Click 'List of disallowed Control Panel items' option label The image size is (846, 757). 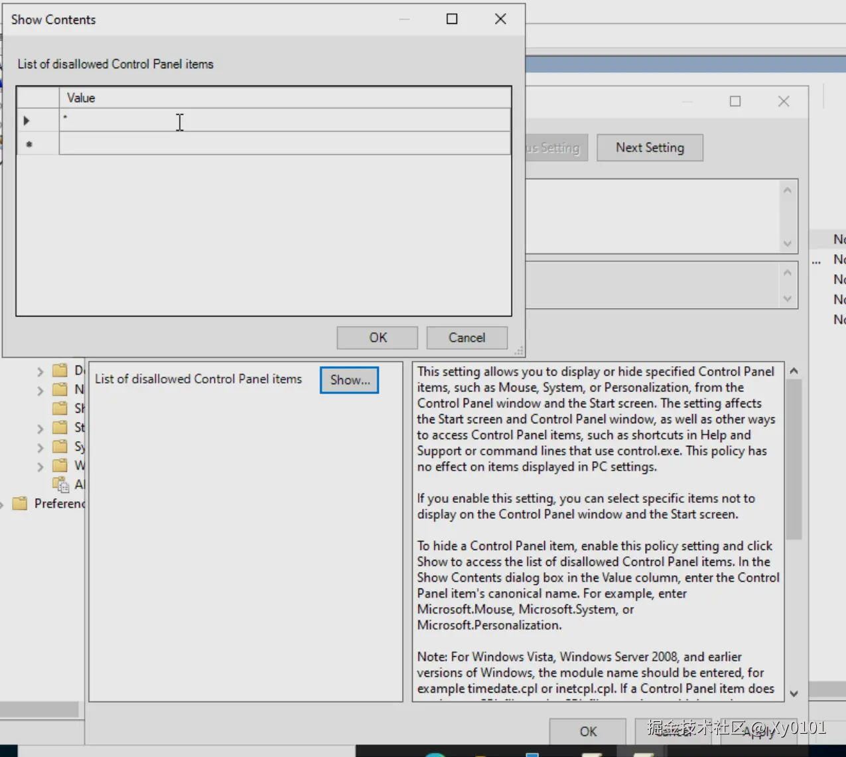[198, 379]
